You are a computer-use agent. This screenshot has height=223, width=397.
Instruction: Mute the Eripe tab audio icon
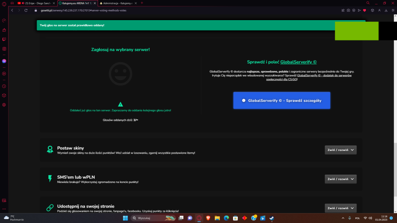23,3
